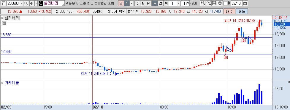Click the add candlestick chart icon
Viewport: 290px width, 110px height.
[x=203, y=3]
